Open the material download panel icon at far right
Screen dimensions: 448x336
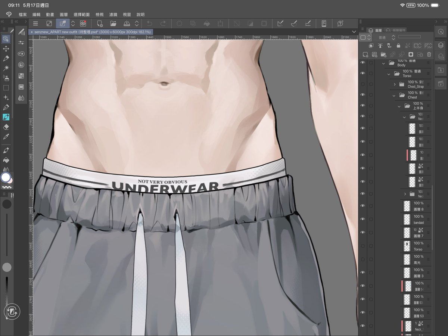tap(441, 70)
